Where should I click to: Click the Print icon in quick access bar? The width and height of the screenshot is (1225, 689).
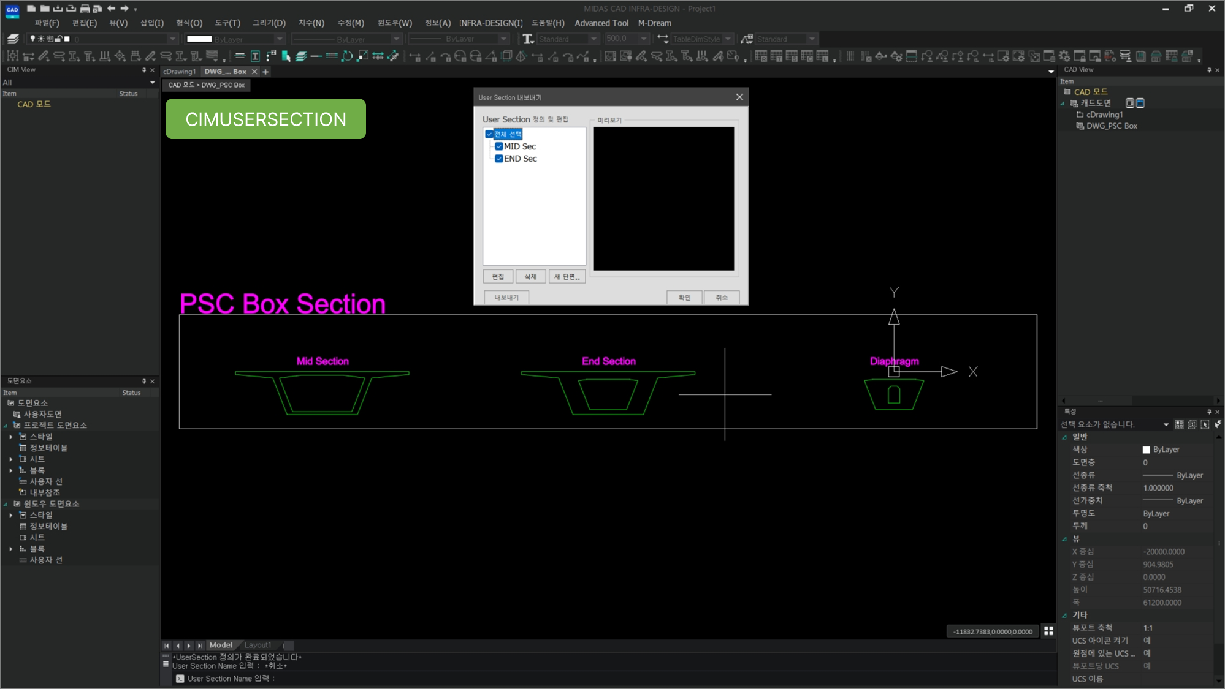[85, 9]
